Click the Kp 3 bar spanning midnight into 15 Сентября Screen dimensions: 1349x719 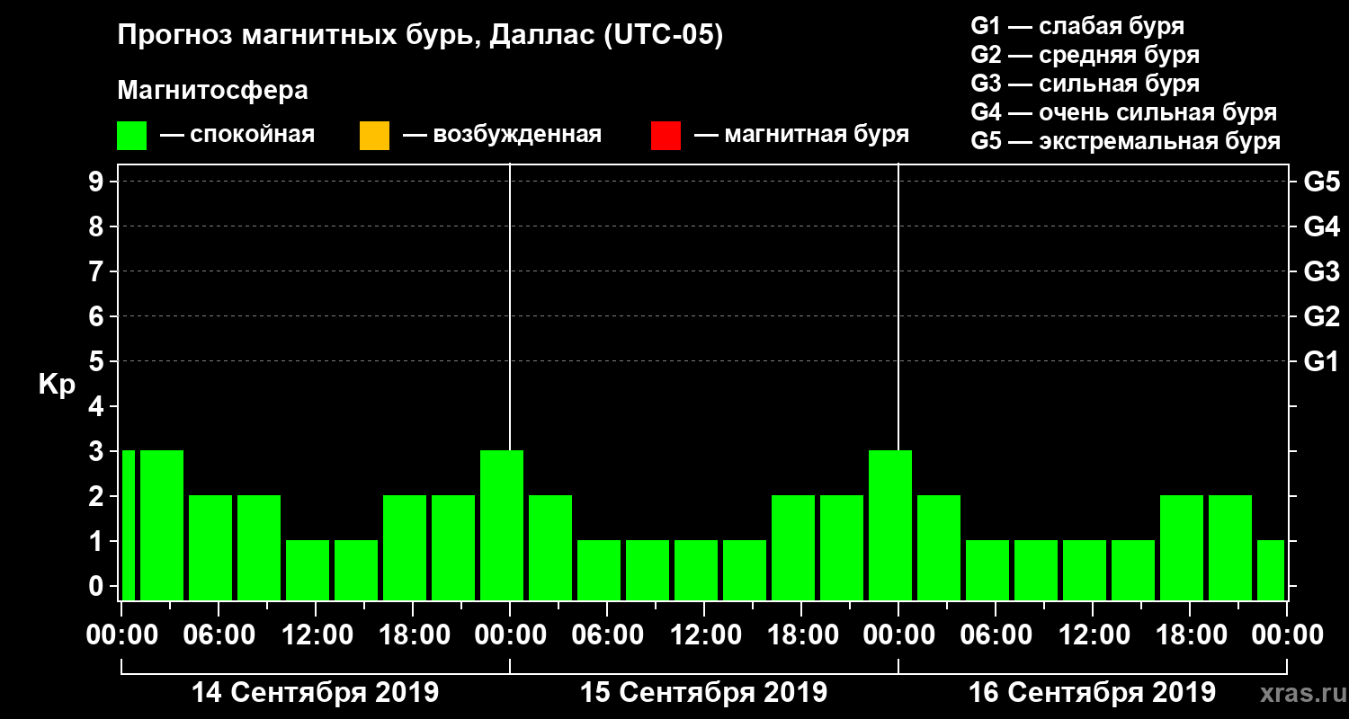point(502,526)
